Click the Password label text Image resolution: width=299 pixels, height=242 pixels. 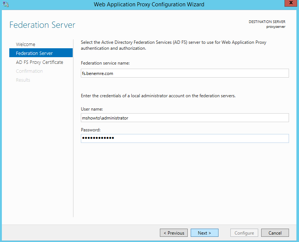tap(91, 130)
